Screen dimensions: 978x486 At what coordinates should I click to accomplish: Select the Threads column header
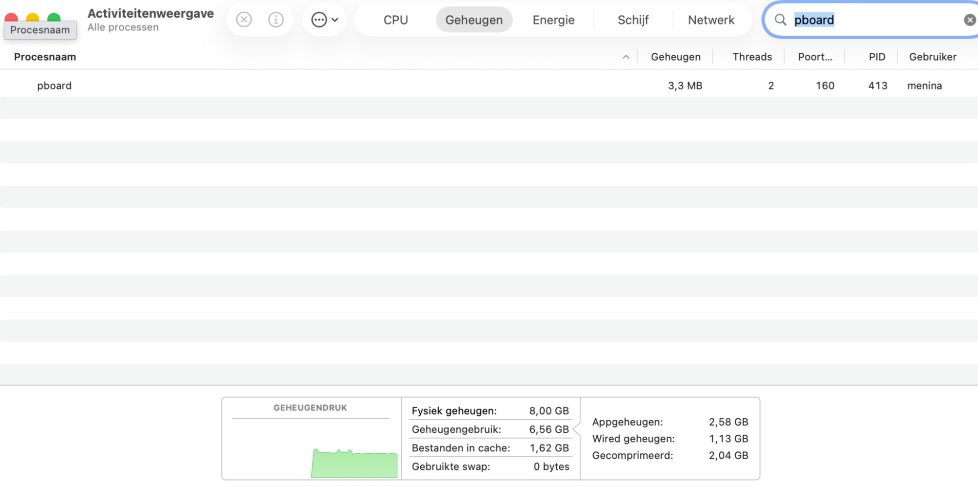751,57
